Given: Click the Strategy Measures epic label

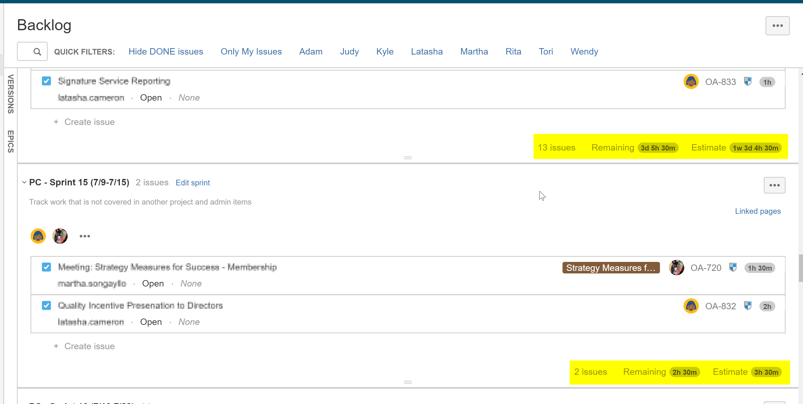Looking at the screenshot, I should (x=611, y=268).
